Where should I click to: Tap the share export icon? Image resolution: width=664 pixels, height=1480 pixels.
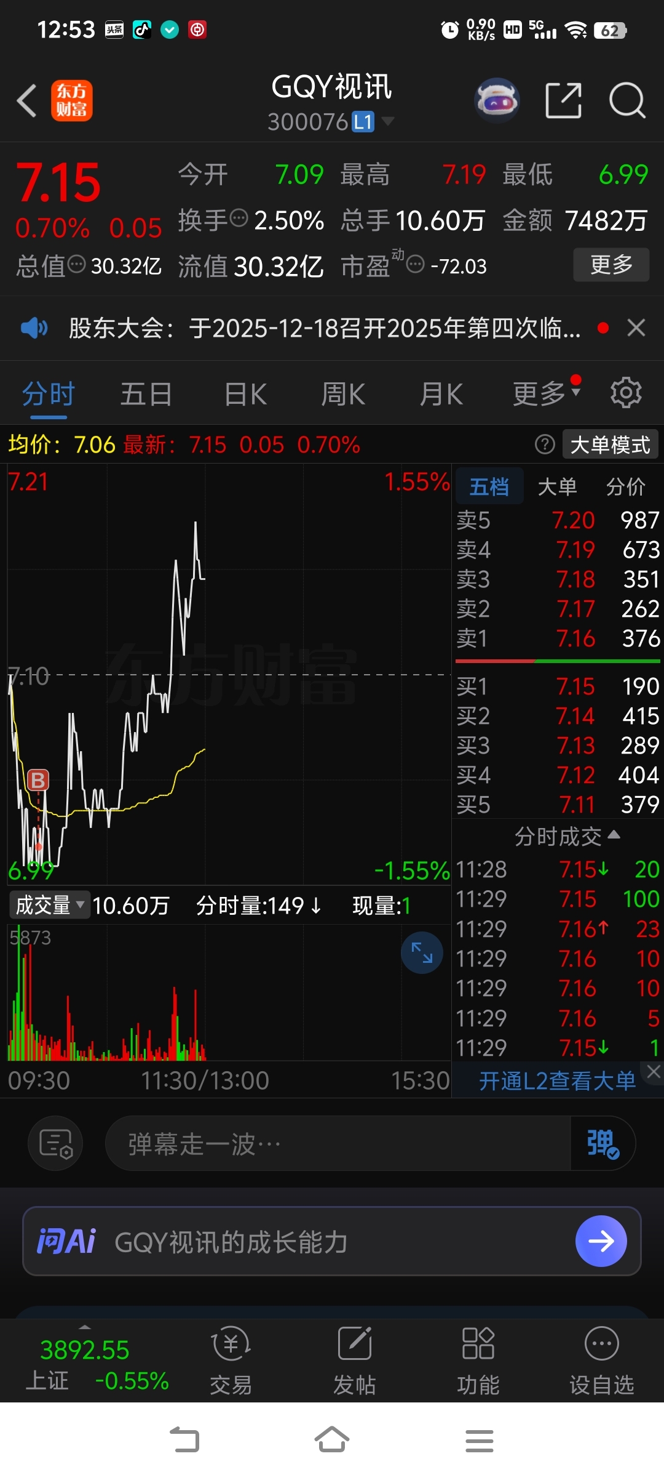tap(563, 100)
